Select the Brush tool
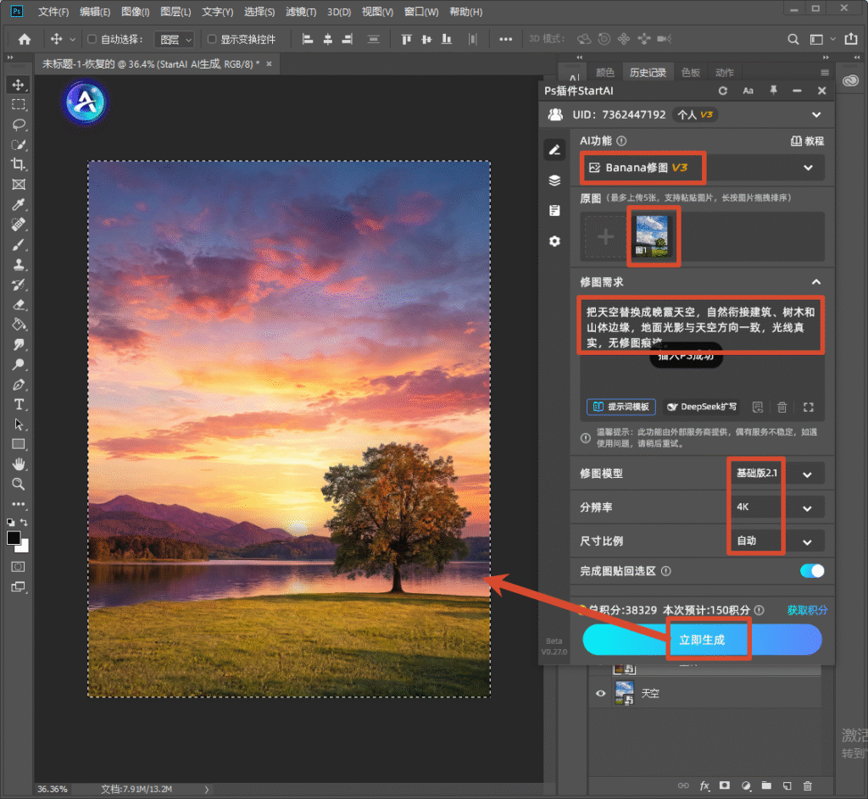The width and height of the screenshot is (868, 799). (x=19, y=245)
